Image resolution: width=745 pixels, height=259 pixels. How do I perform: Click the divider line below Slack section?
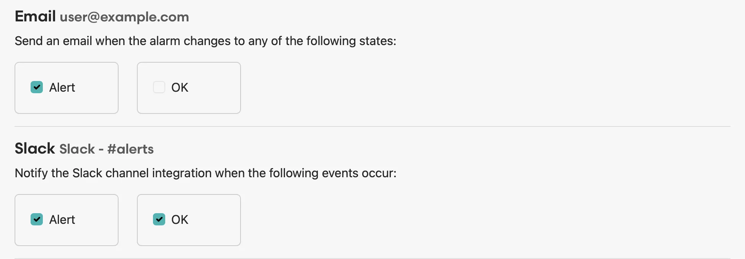tap(372, 258)
